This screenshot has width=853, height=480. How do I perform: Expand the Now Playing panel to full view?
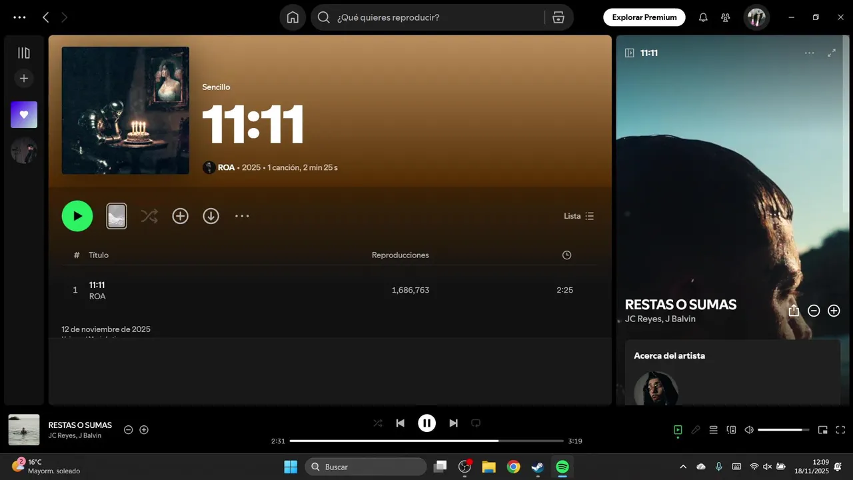coord(832,53)
